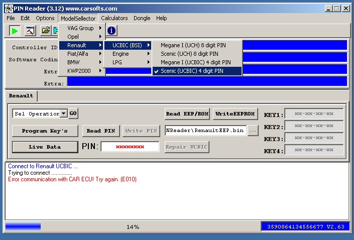The image size is (354, 240).
Task: Open the Sel Operation dropdown
Action: pos(64,113)
